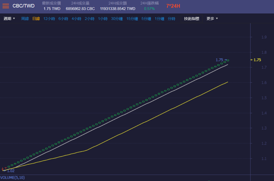The height and width of the screenshot is (181, 274).
Task: Click the 24H漲跌幅 header label
Action: [x=150, y=3]
